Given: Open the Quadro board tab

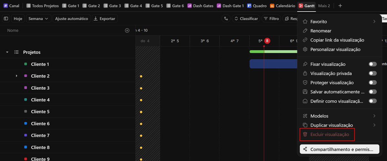Looking at the screenshot, I should [257, 6].
